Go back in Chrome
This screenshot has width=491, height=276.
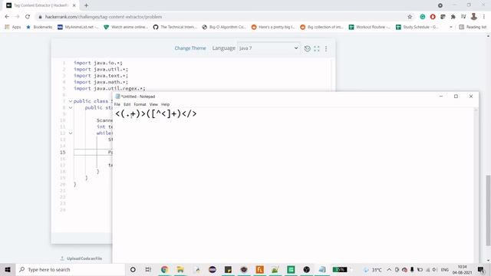click(7, 17)
